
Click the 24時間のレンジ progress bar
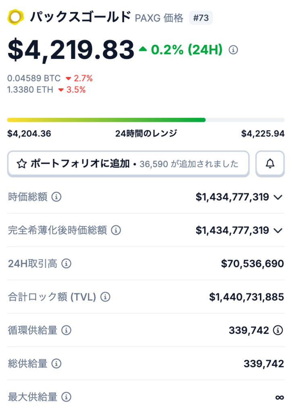click(146, 120)
